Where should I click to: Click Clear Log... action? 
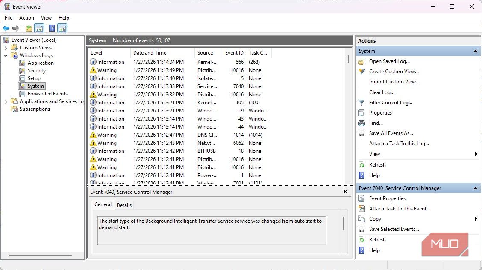click(382, 92)
